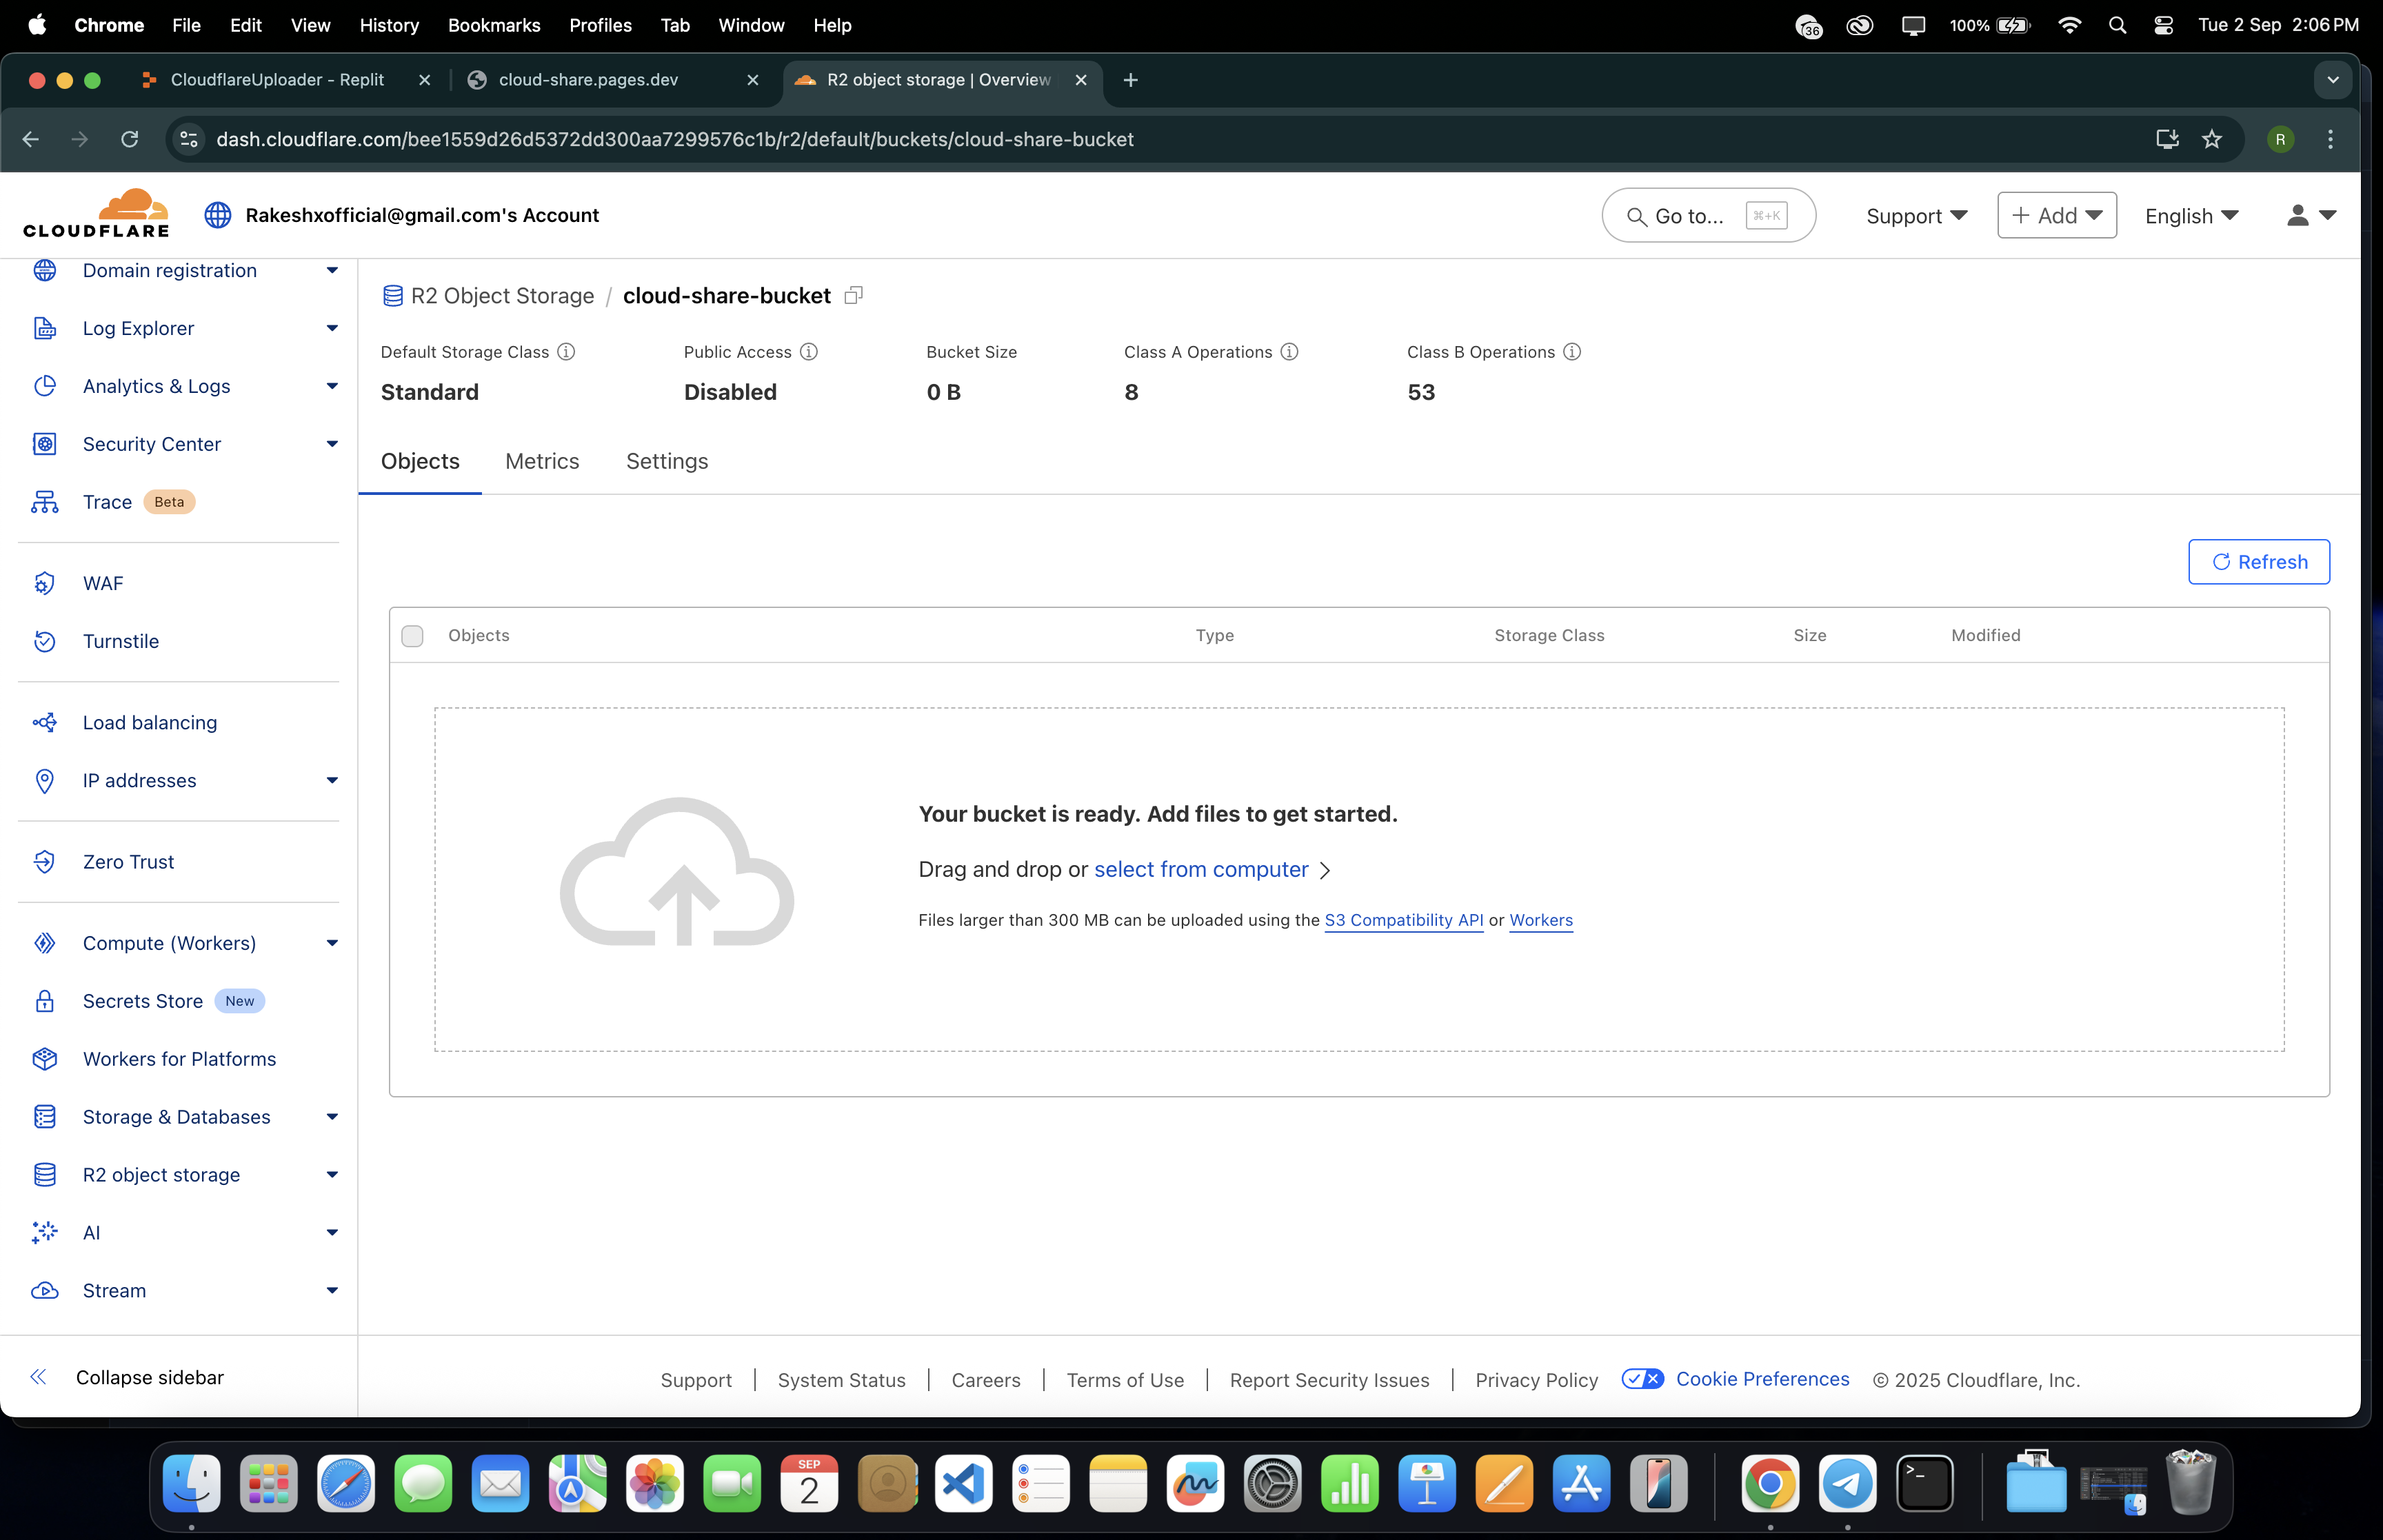Viewport: 2383px width, 1540px height.
Task: Expand Storage & Databases section
Action: coord(332,1117)
